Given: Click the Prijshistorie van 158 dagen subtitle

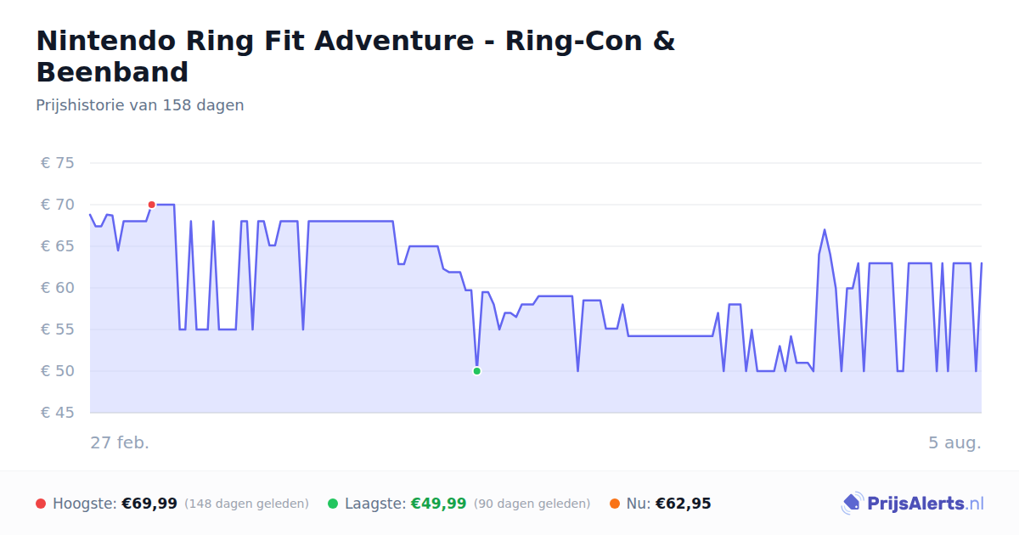Looking at the screenshot, I should (140, 105).
